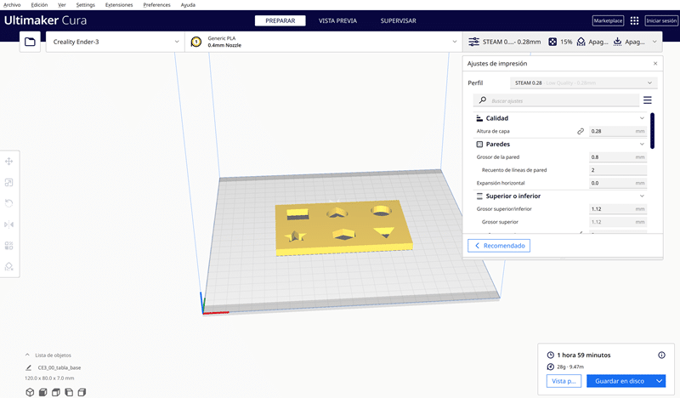
Task: Switch to front view cube icon
Action: [x=43, y=392]
